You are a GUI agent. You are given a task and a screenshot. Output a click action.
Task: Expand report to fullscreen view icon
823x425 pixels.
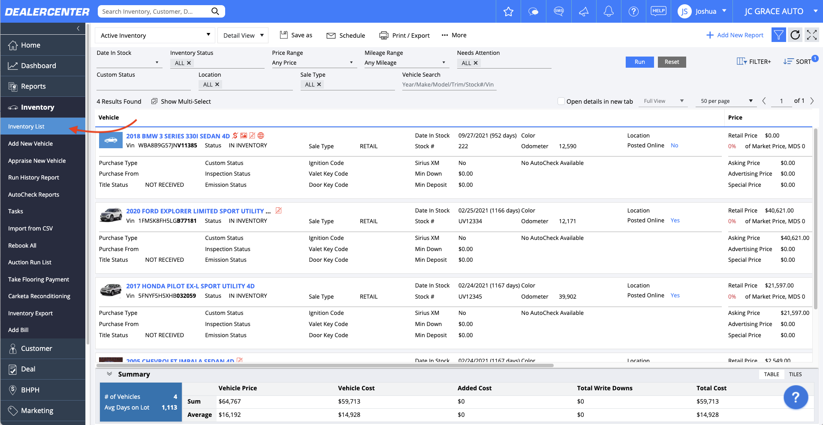pyautogui.click(x=812, y=35)
